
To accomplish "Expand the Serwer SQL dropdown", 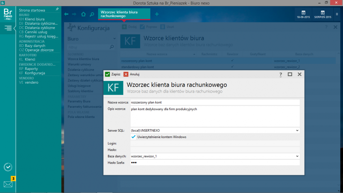I will point(297,130).
